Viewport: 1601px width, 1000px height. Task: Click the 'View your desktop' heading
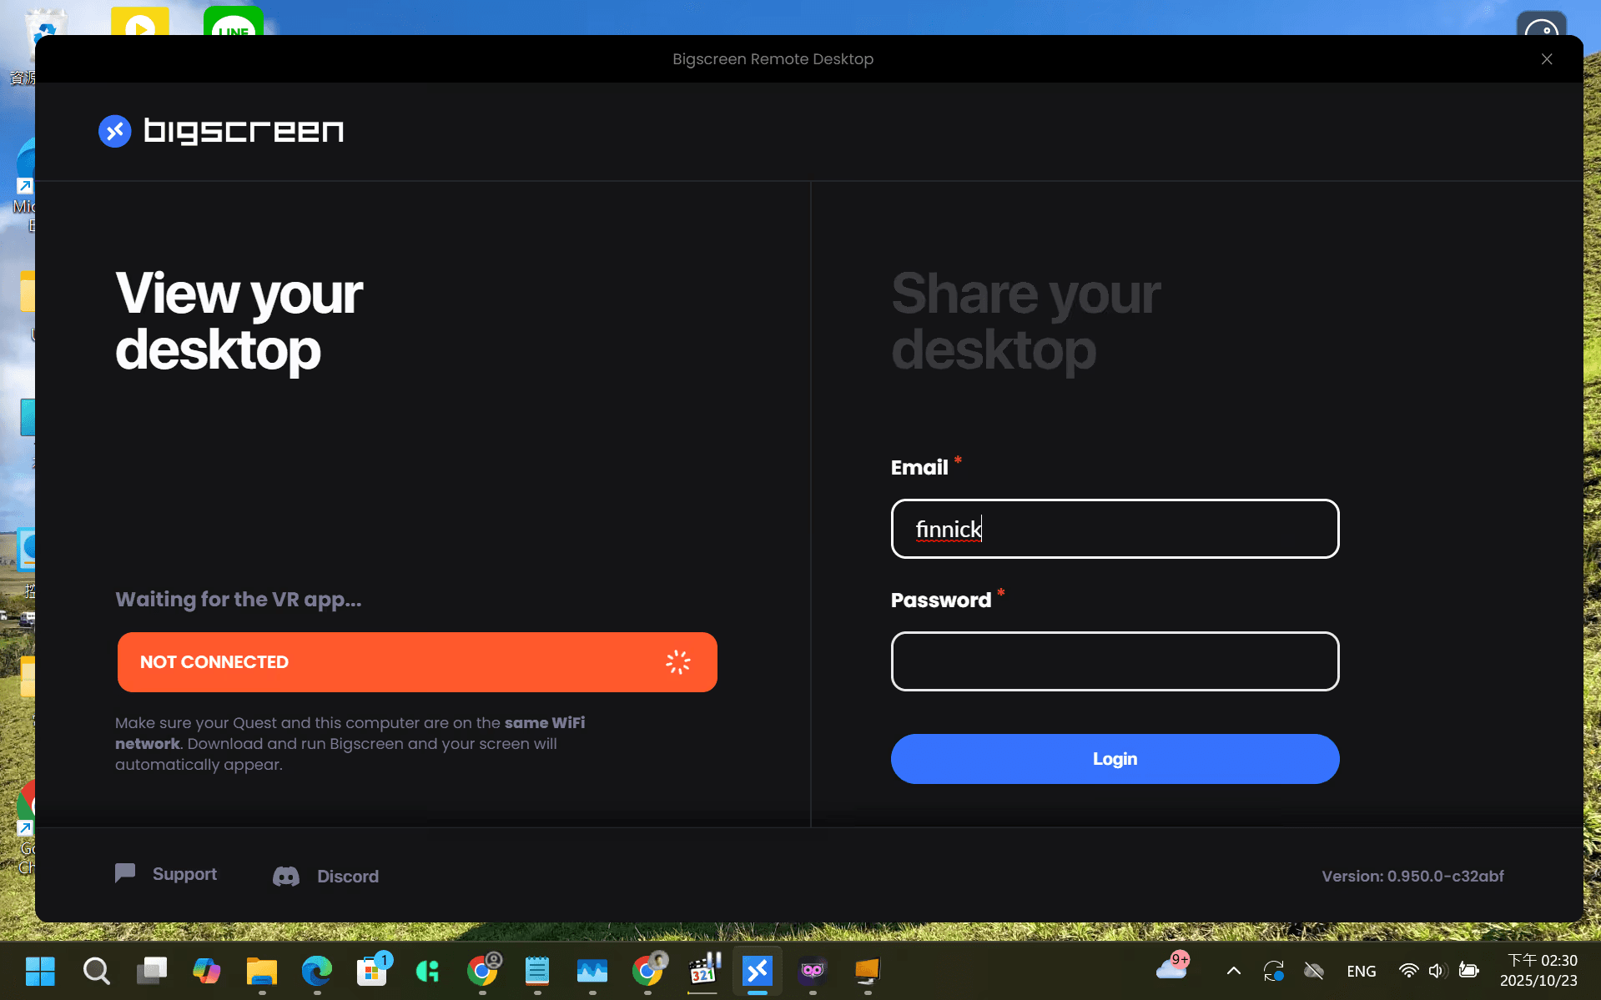239,321
